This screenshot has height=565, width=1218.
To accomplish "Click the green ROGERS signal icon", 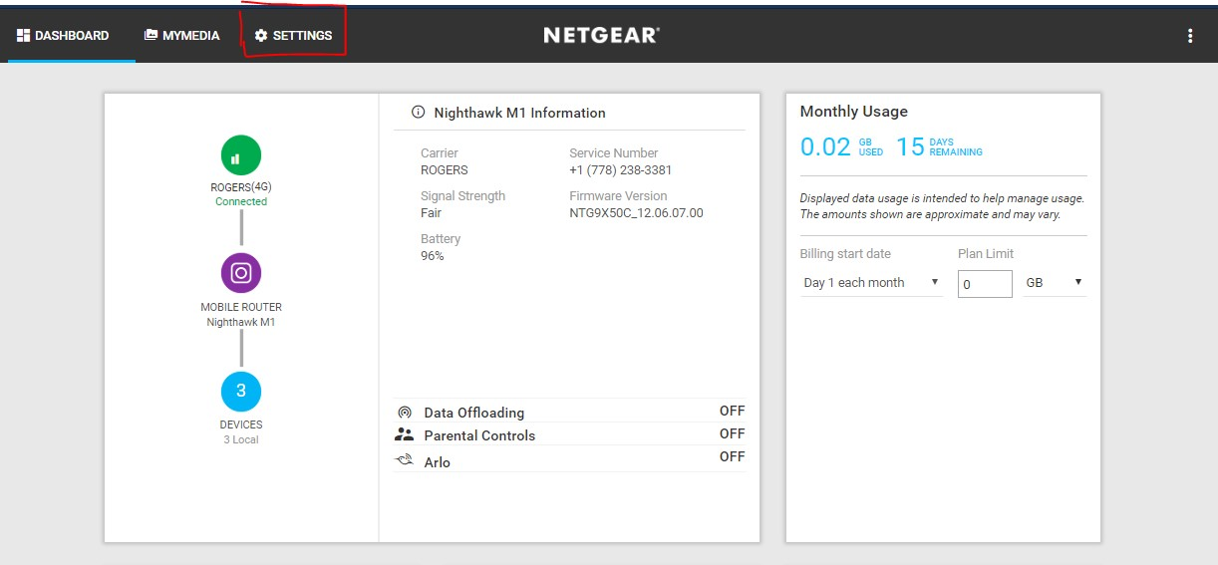I will click(x=241, y=155).
